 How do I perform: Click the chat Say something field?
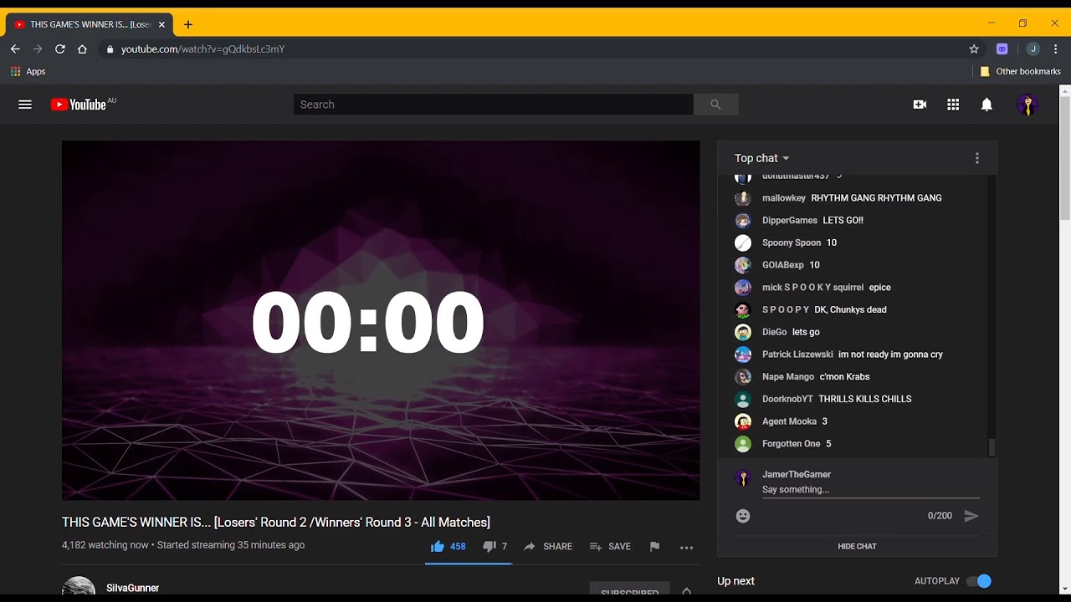click(870, 490)
